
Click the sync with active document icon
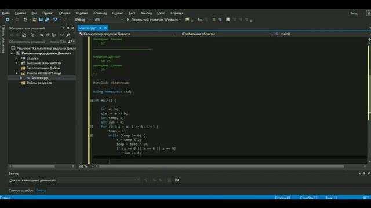click(x=42, y=35)
